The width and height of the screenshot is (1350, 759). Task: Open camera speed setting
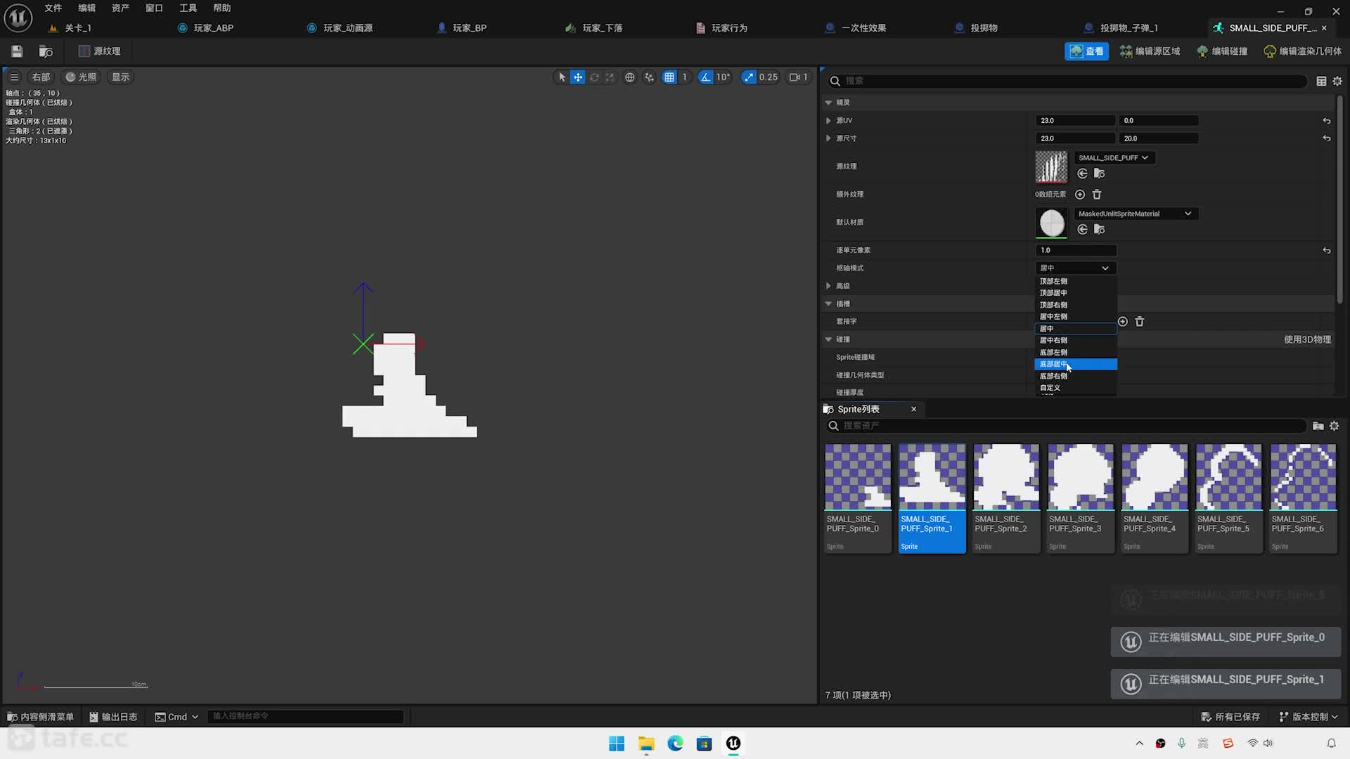[x=799, y=77]
